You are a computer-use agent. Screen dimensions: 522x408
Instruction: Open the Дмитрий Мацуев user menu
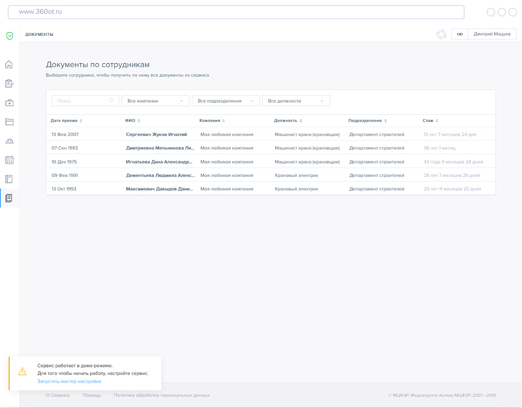pyautogui.click(x=492, y=34)
